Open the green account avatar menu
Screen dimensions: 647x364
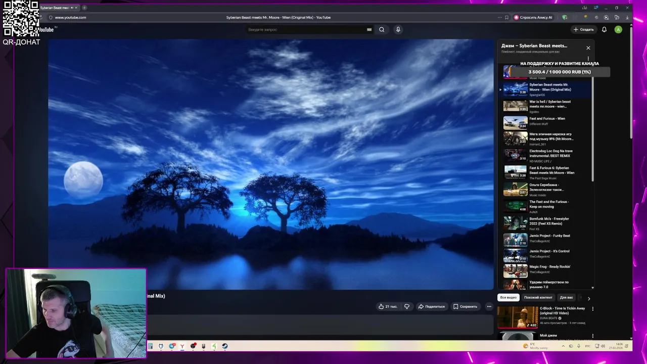point(618,29)
